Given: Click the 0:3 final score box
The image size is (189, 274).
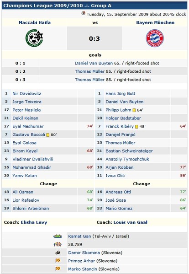Looking at the screenshot, I should (94, 38).
